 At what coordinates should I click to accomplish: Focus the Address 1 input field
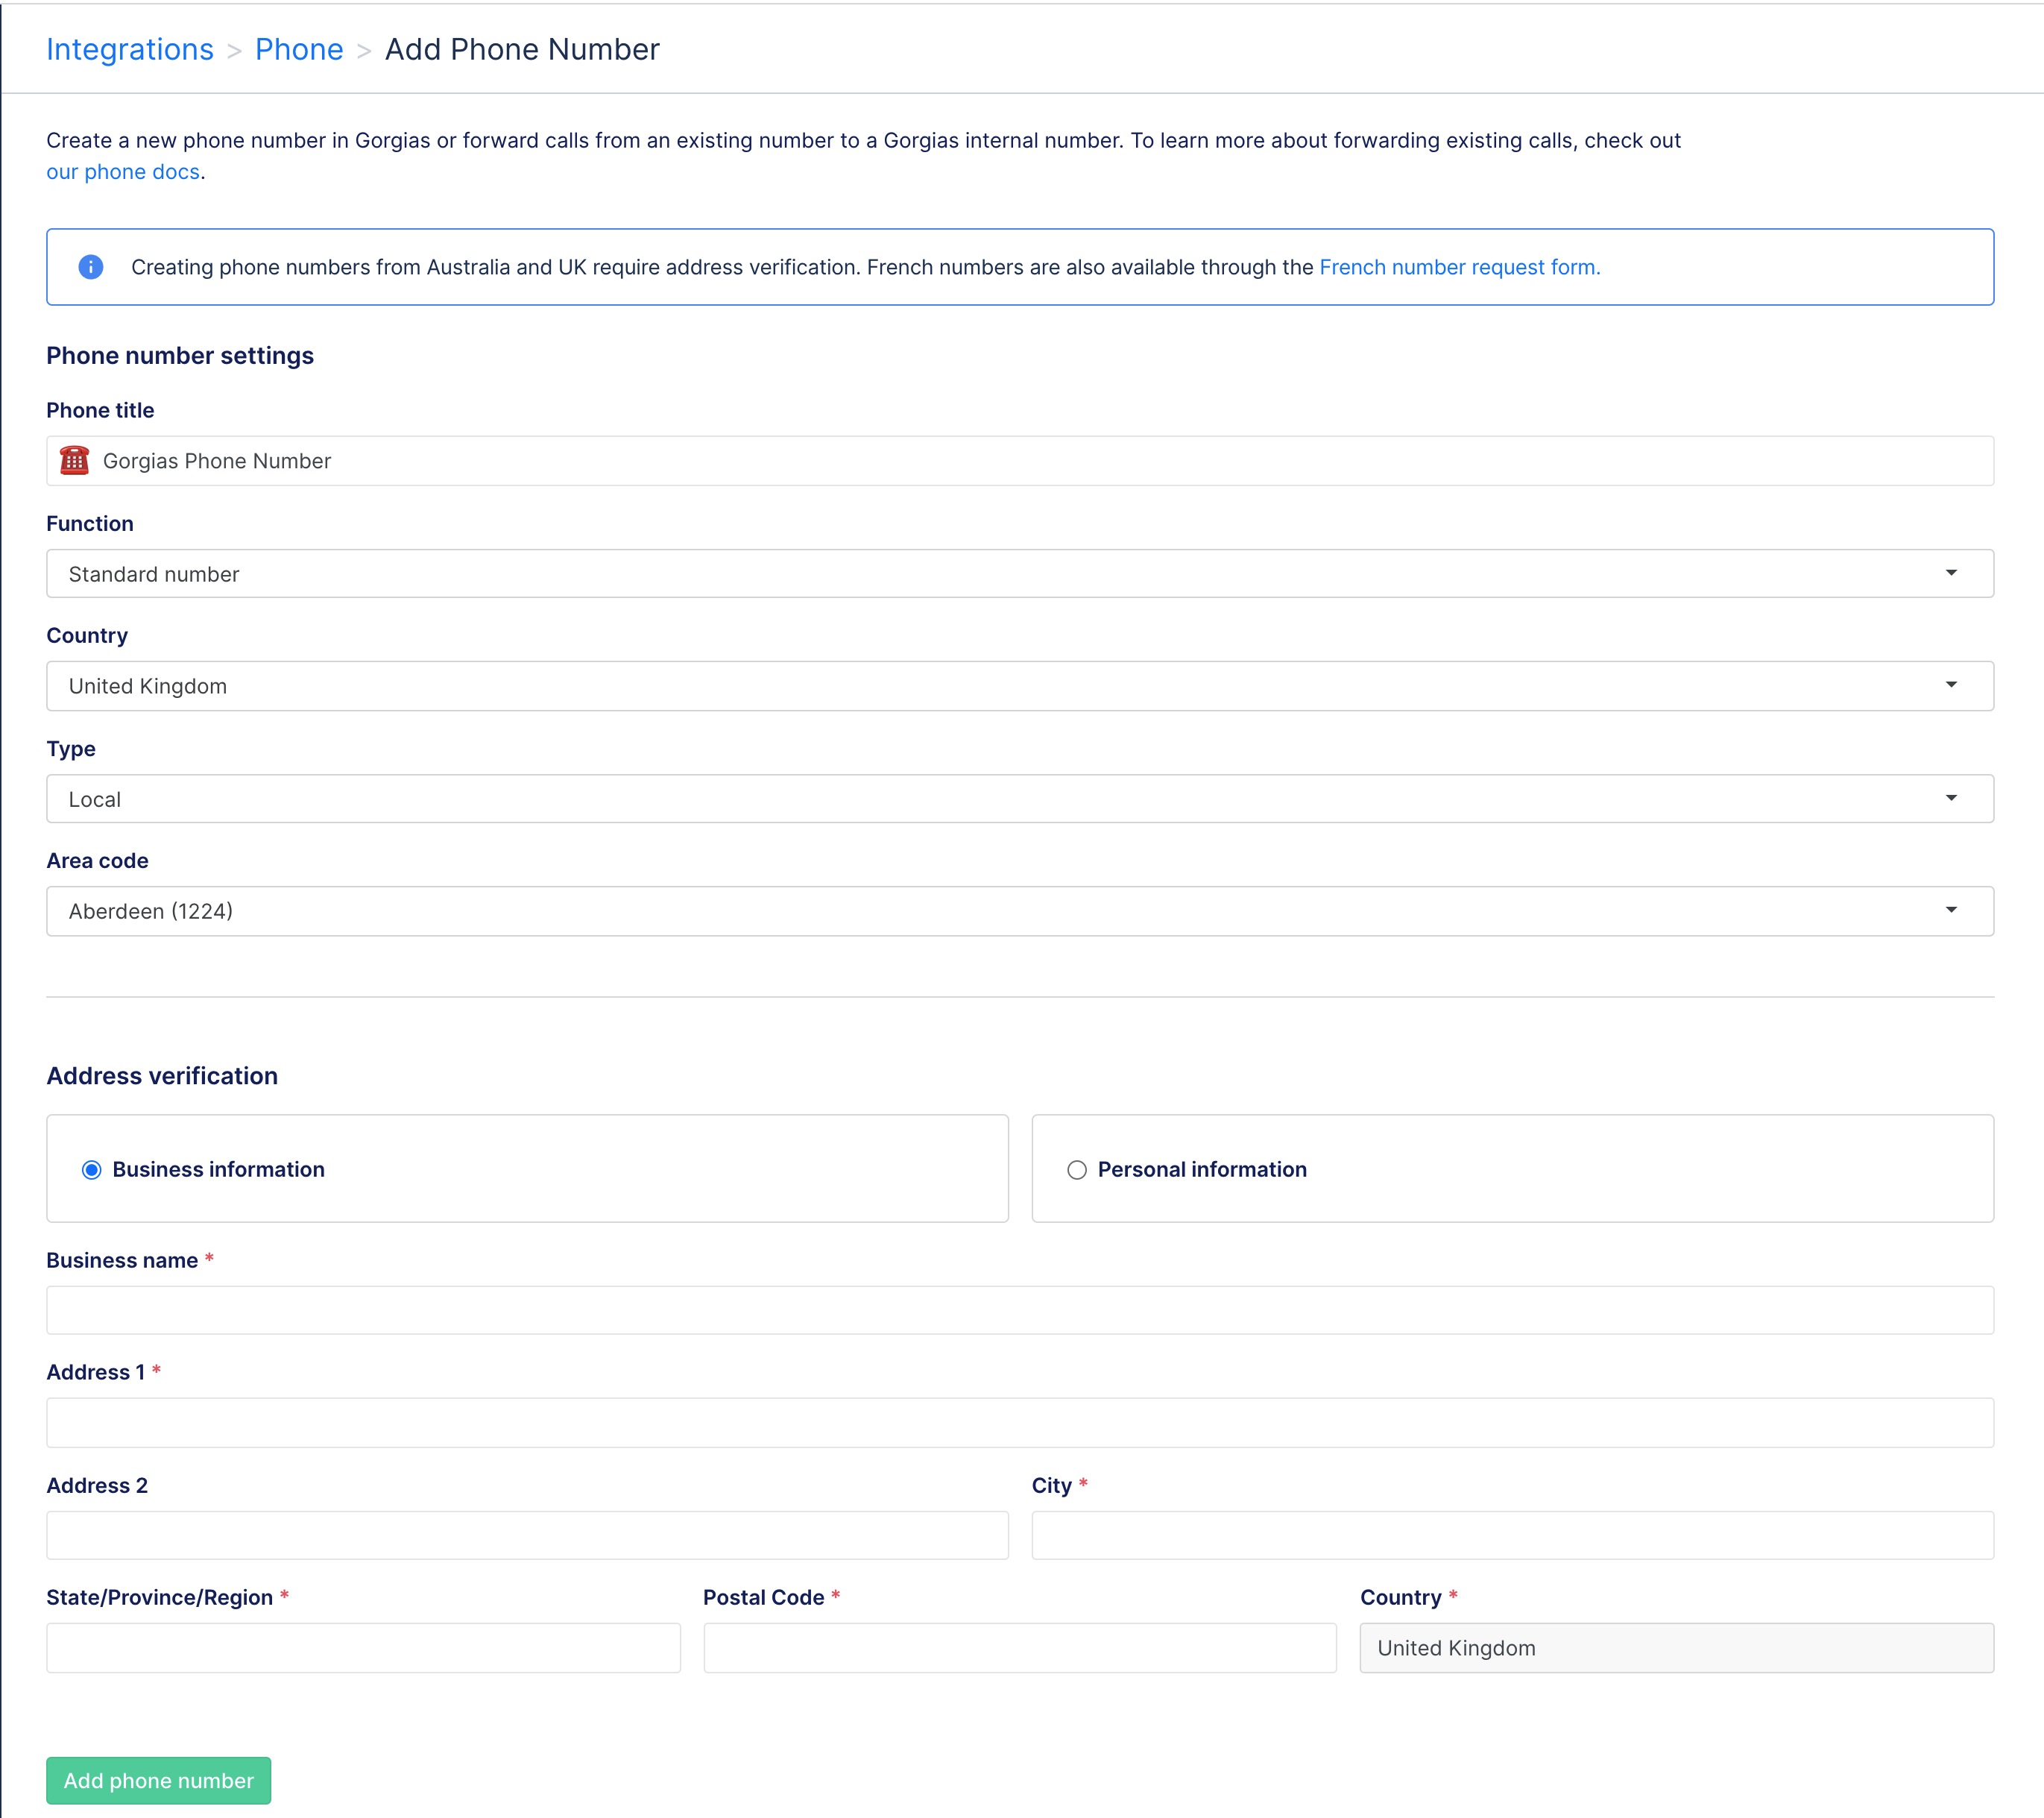[x=1020, y=1423]
